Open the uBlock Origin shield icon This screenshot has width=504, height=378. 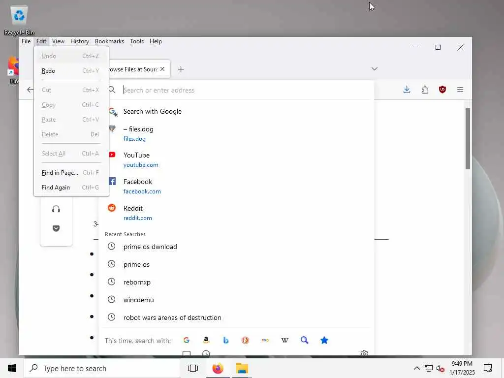442,90
